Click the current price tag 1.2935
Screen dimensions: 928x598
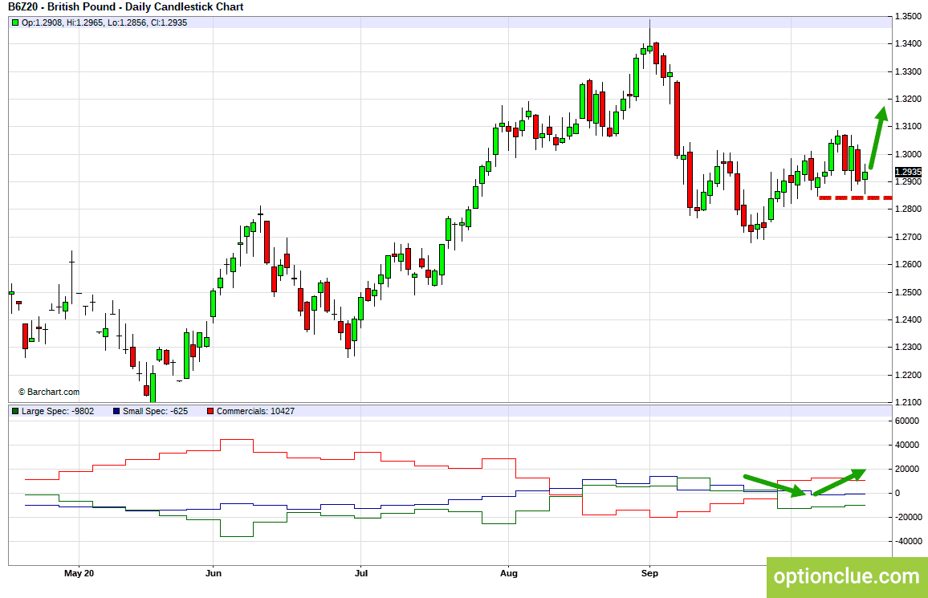pos(909,172)
